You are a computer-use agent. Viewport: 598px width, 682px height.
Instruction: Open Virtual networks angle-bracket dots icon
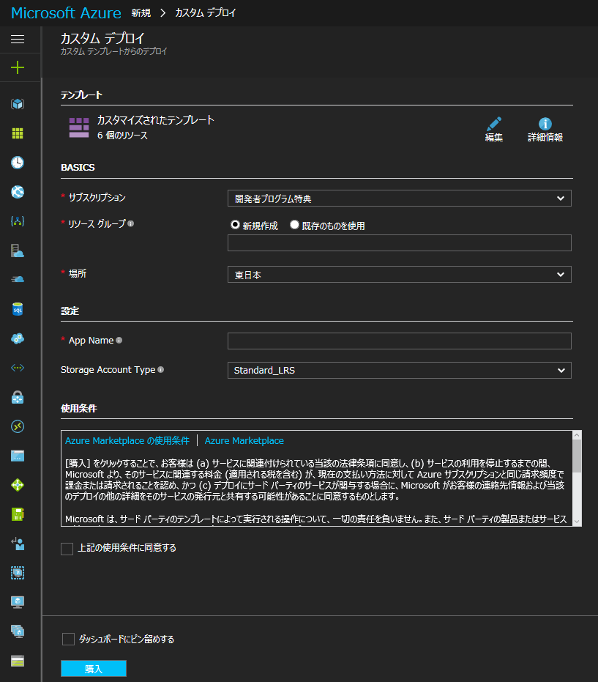tap(18, 368)
